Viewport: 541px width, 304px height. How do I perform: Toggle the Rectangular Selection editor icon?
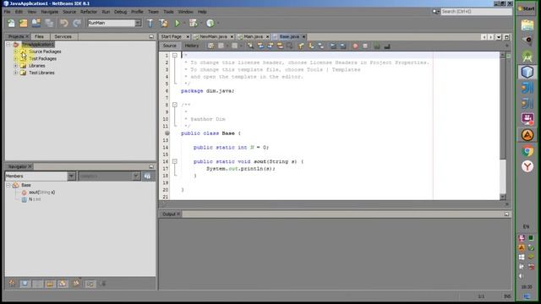pos(289,46)
